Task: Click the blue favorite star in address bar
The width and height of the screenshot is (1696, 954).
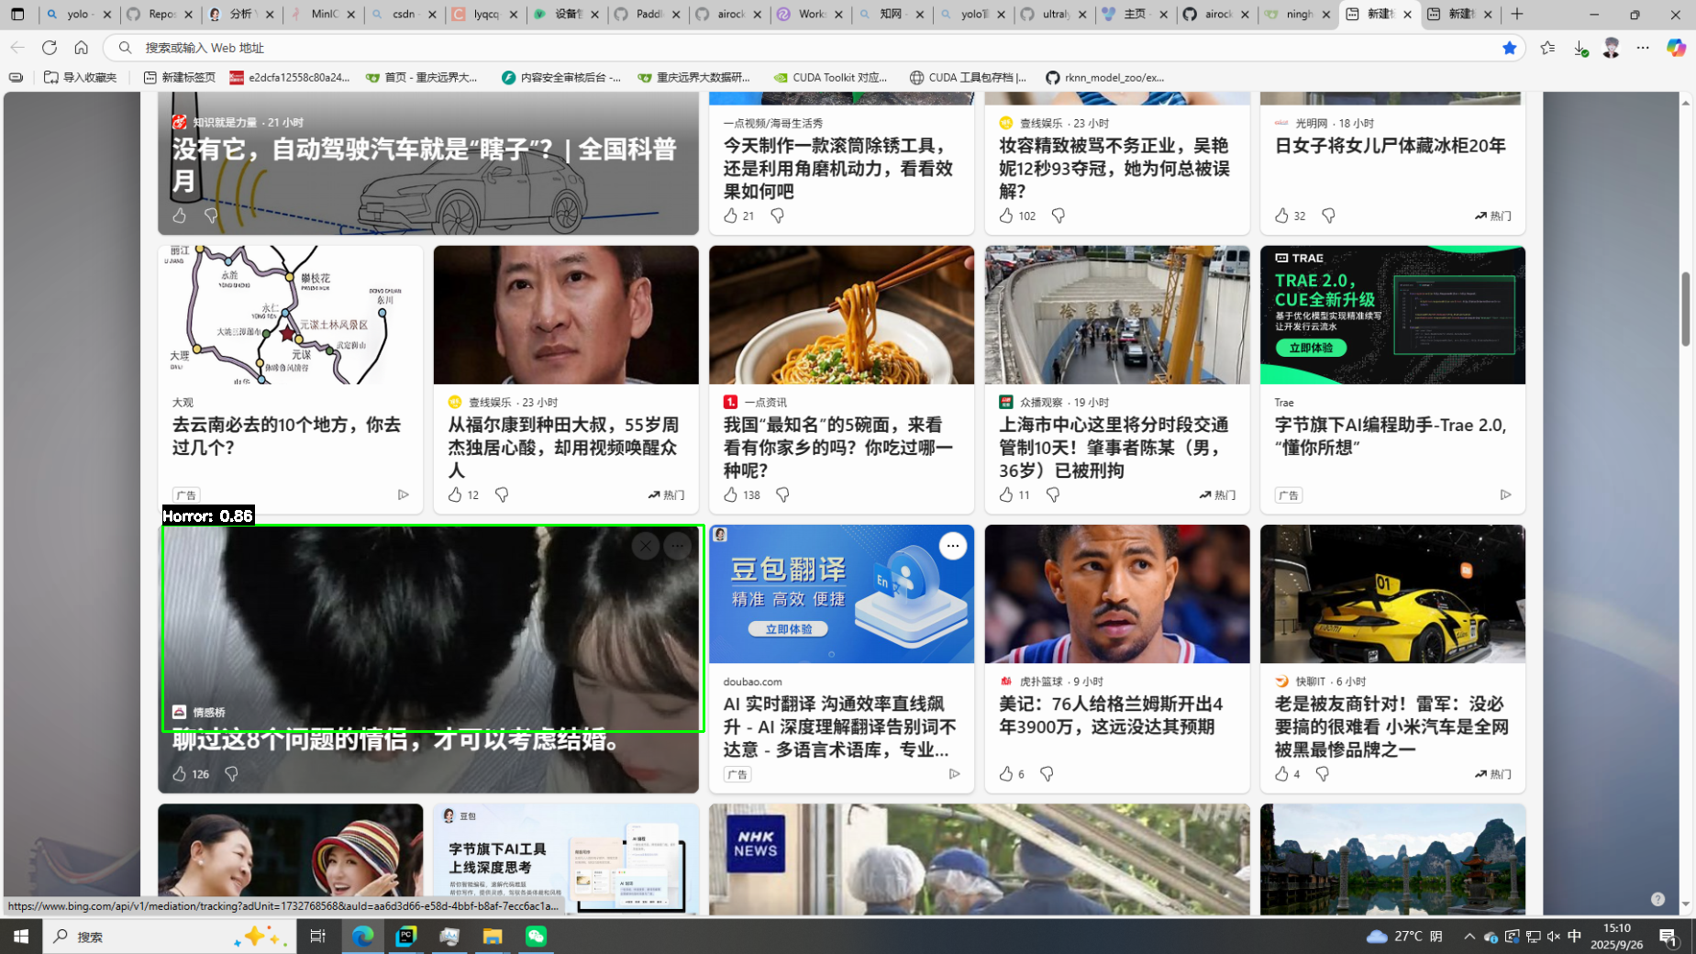Action: click(x=1509, y=48)
